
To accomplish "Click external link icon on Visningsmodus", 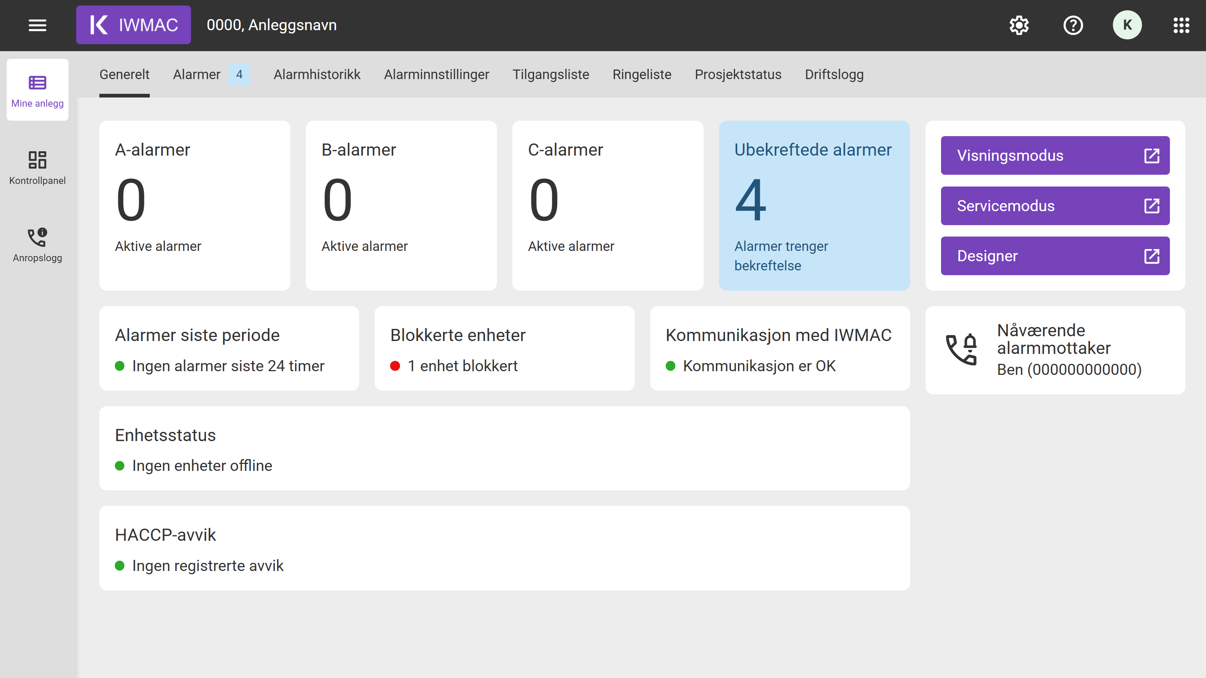I will click(1152, 155).
